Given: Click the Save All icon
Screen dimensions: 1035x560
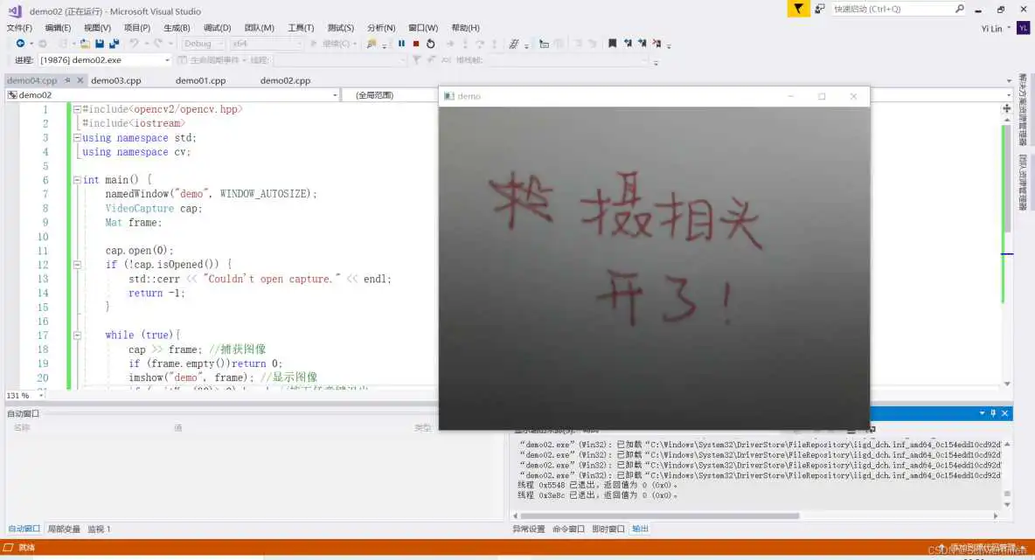Looking at the screenshot, I should [x=112, y=43].
